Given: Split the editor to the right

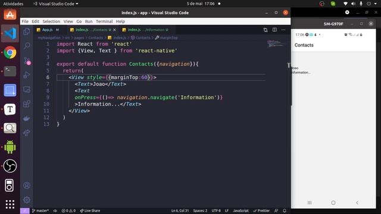Looking at the screenshot, I should pos(274,30).
